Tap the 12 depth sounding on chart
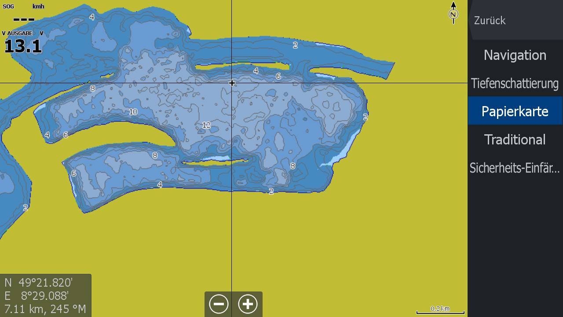 206,125
